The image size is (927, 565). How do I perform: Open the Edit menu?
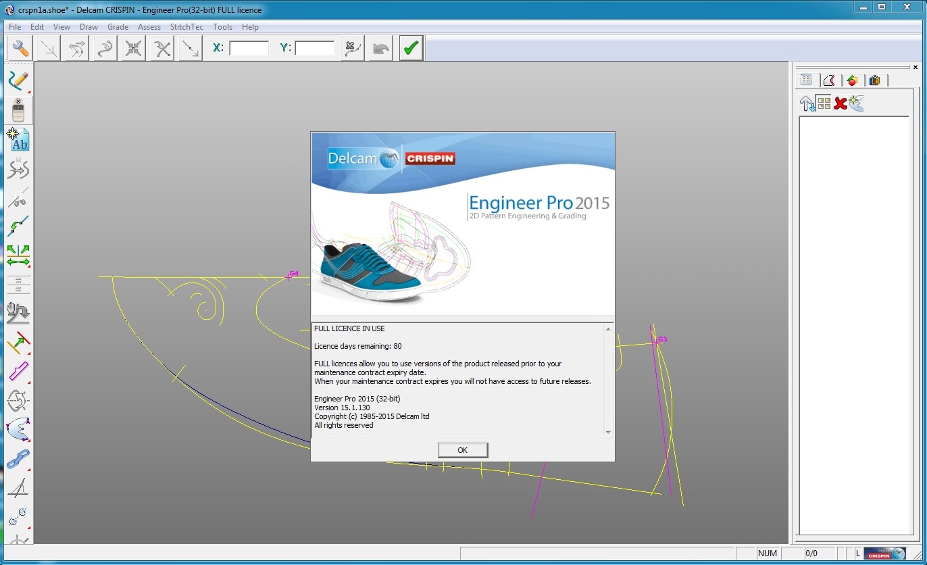pos(37,27)
